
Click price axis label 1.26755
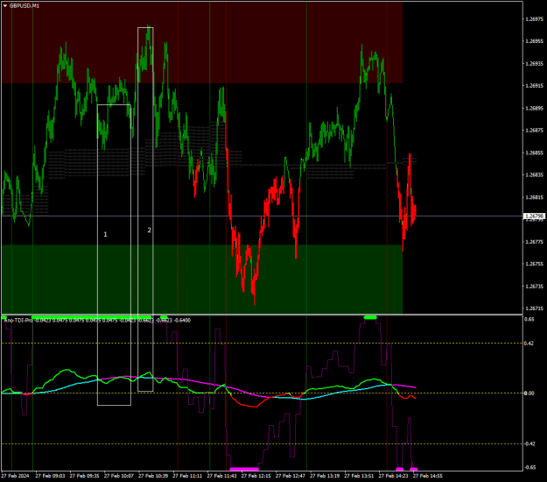[x=534, y=264]
